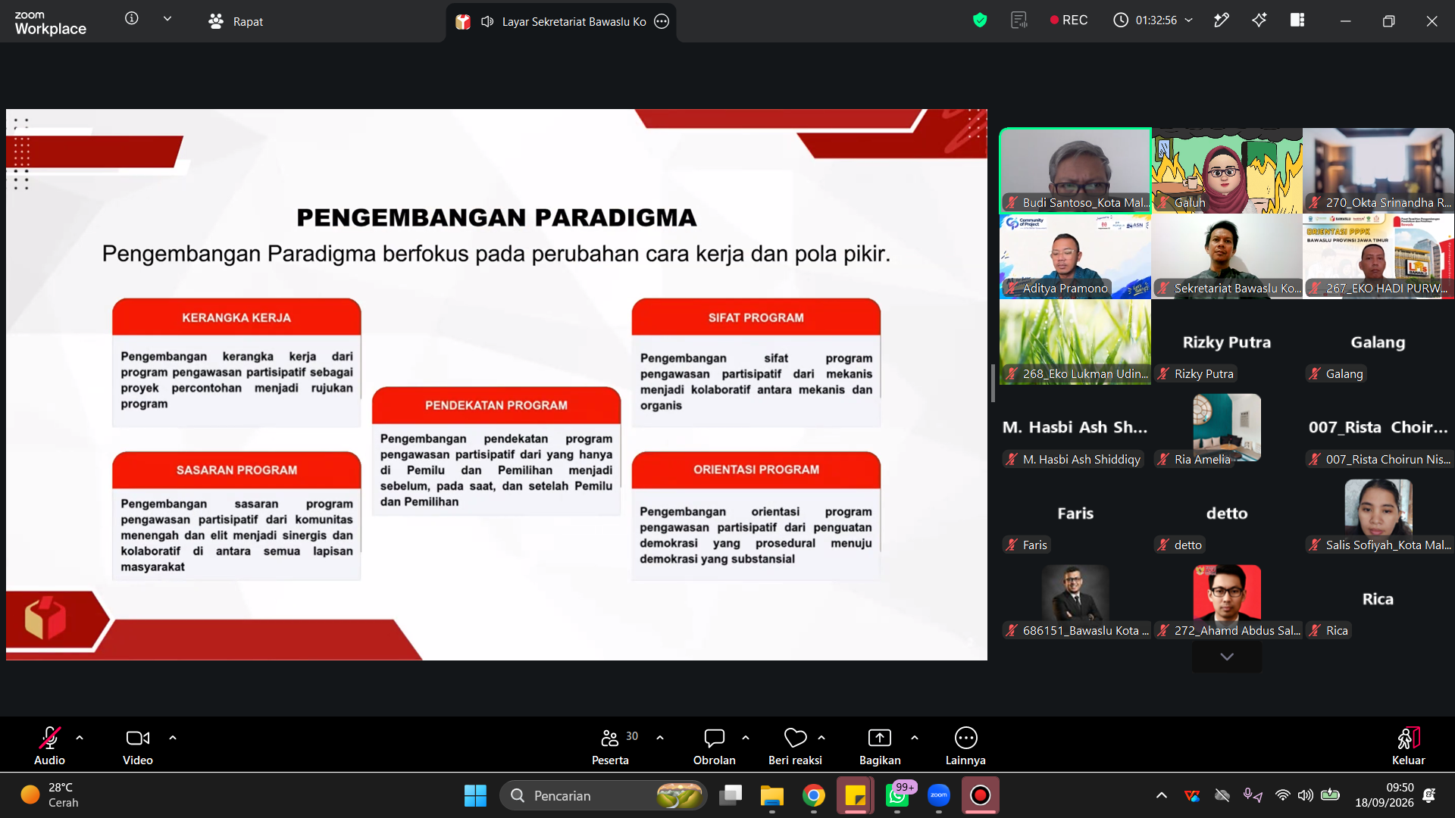The width and height of the screenshot is (1455, 818).
Task: Open annotation pen tool icon
Action: pyautogui.click(x=1222, y=20)
